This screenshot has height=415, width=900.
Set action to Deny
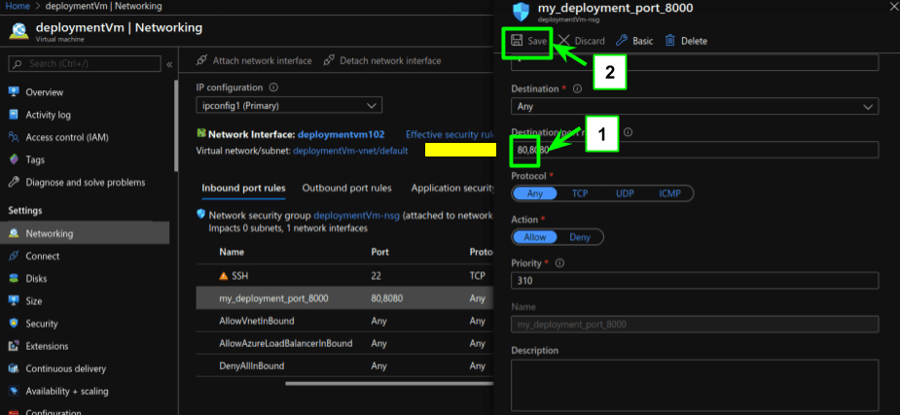click(x=580, y=237)
